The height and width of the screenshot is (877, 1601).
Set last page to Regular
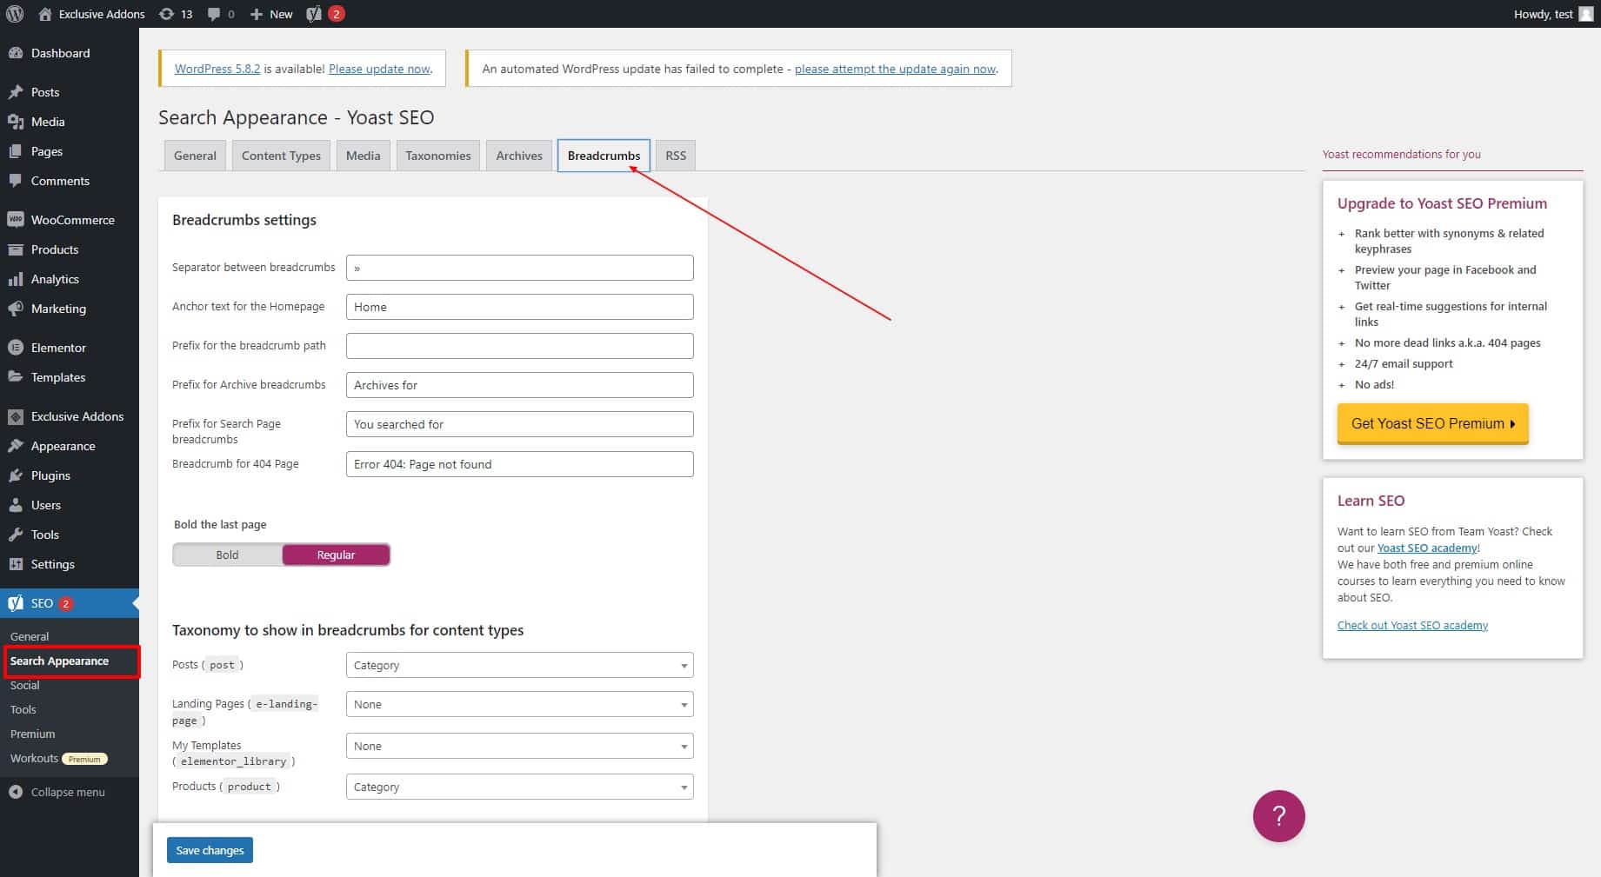(336, 555)
